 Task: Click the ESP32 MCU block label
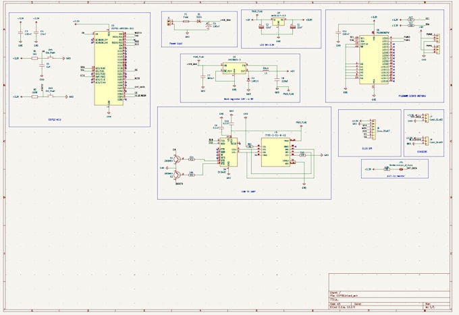(x=55, y=119)
